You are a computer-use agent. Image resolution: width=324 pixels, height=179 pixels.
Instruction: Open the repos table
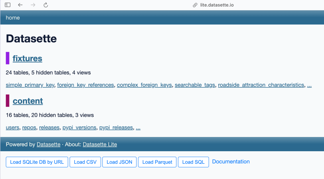click(x=29, y=128)
